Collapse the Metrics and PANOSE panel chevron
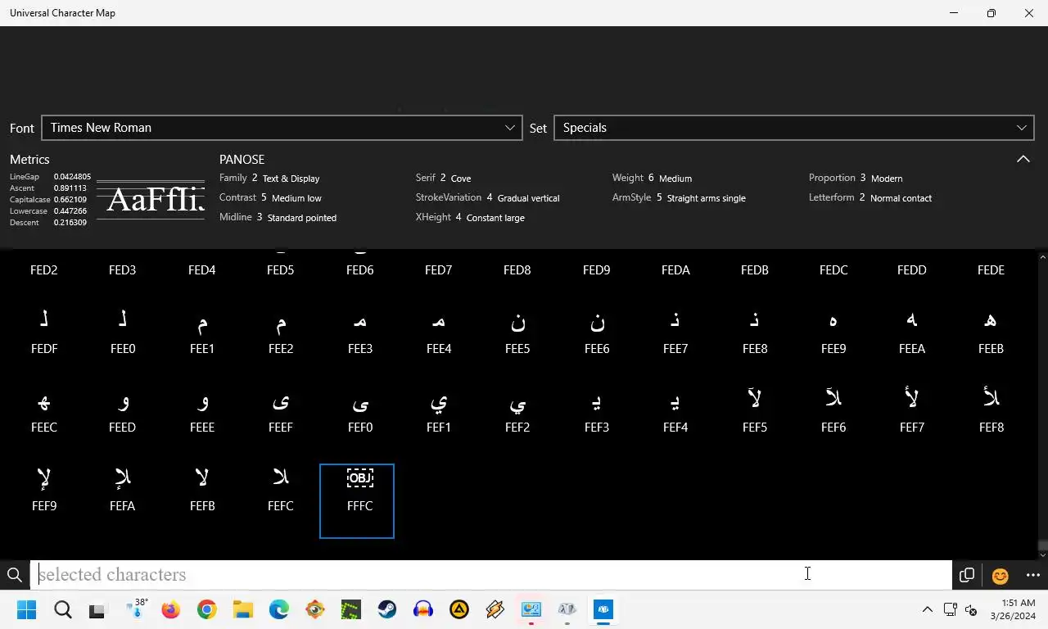 pyautogui.click(x=1023, y=159)
